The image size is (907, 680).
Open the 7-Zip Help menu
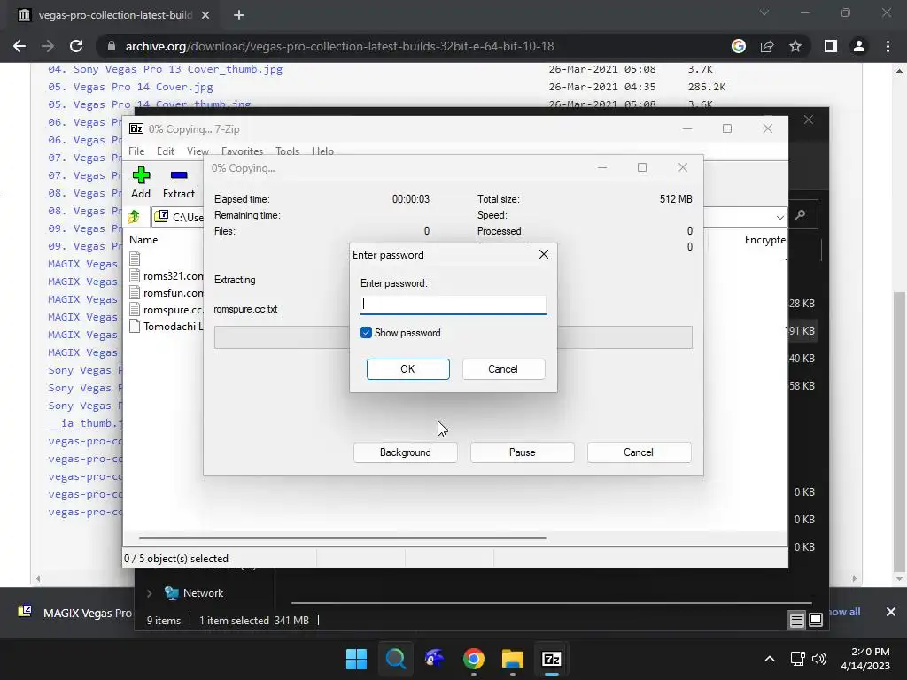click(322, 151)
